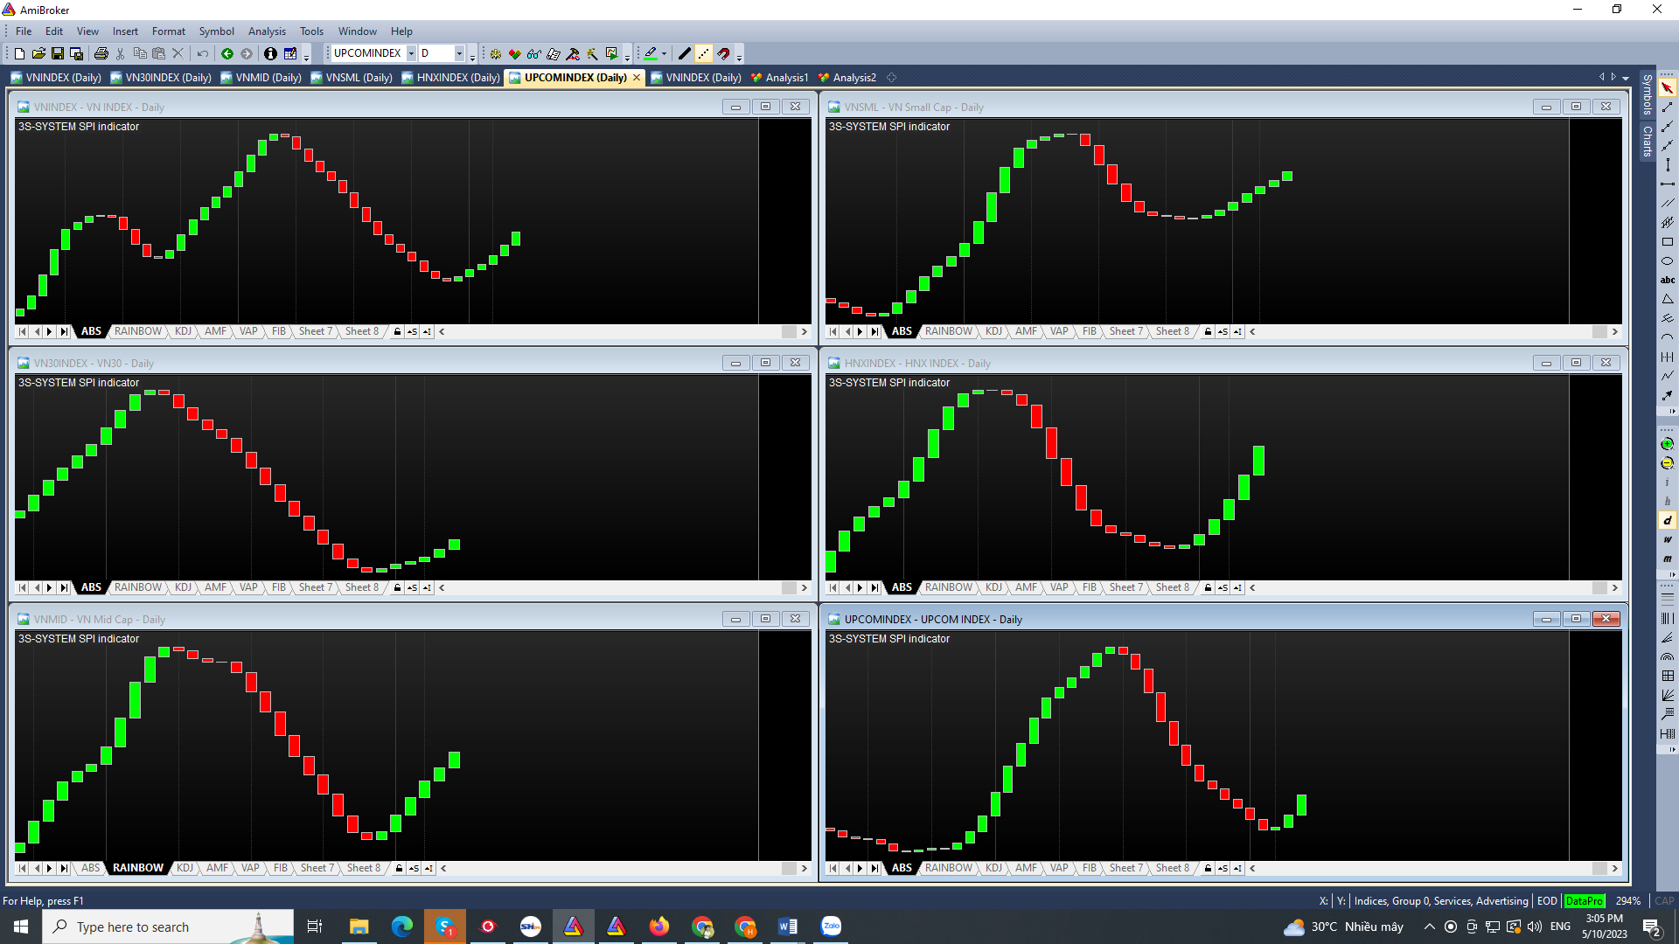1679x944 pixels.
Task: Click the green back navigation arrow
Action: [227, 54]
